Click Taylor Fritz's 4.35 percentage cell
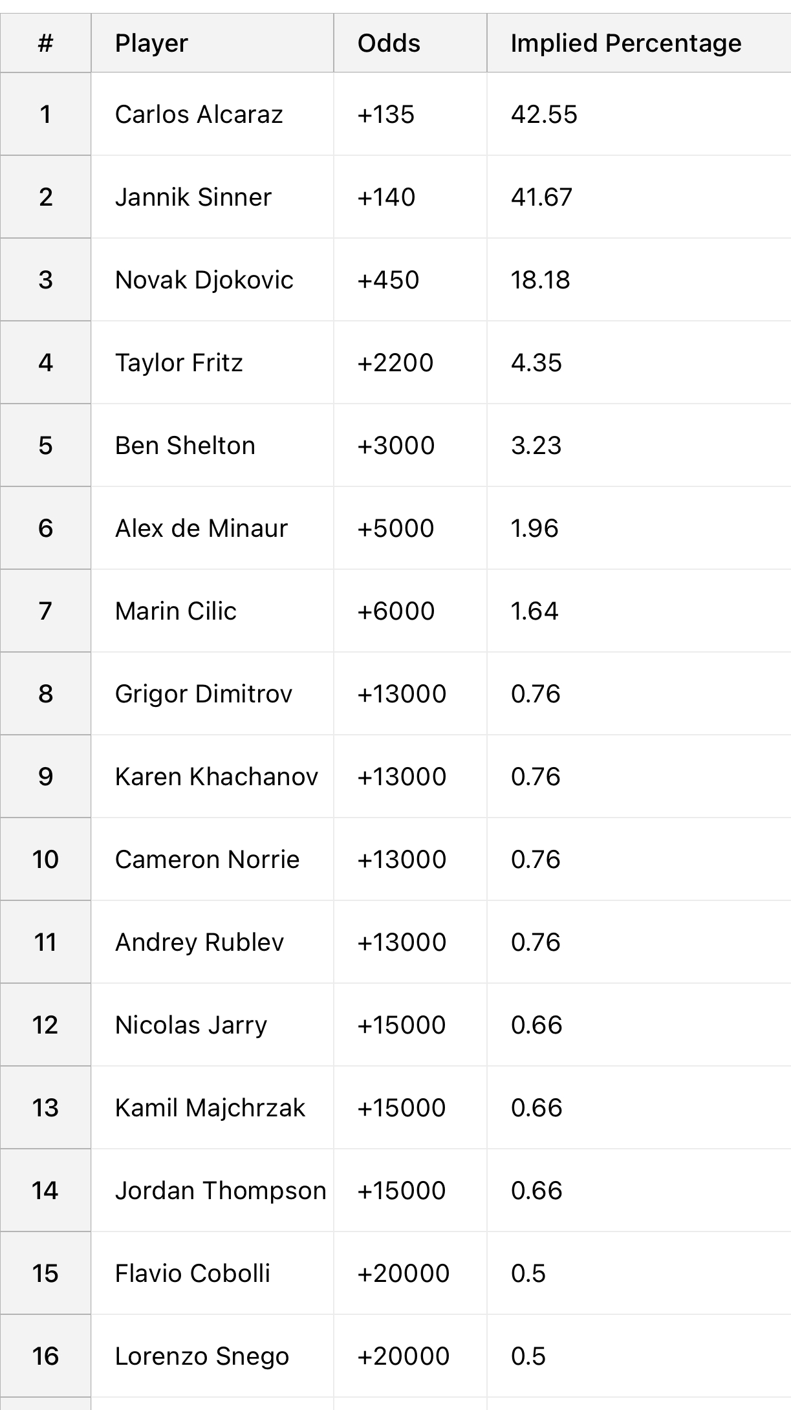791x1410 pixels. pos(639,362)
